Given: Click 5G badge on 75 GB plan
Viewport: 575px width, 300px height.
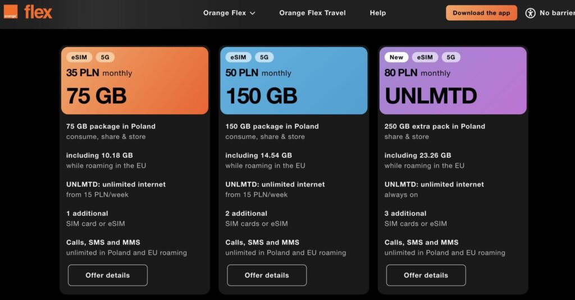Looking at the screenshot, I should pyautogui.click(x=105, y=57).
